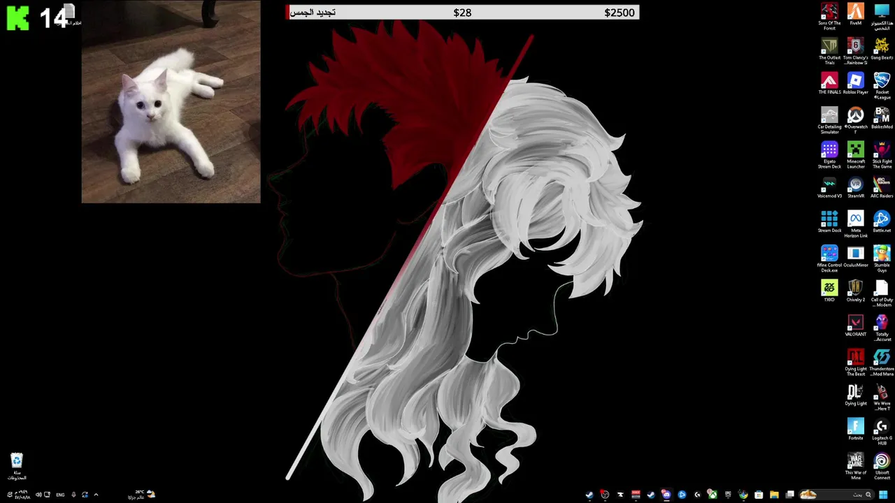
Task: Open the Roblox Player shortcut
Action: point(856,83)
